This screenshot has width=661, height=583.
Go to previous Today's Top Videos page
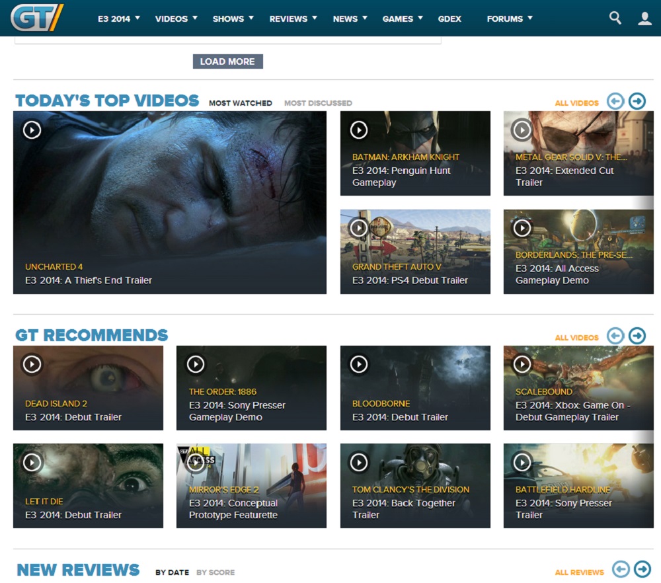615,101
